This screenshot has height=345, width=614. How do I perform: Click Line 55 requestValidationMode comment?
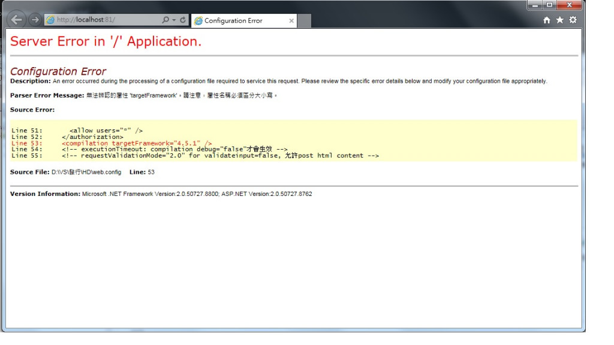[195, 156]
